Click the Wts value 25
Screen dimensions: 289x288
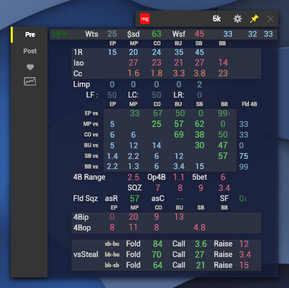112,34
